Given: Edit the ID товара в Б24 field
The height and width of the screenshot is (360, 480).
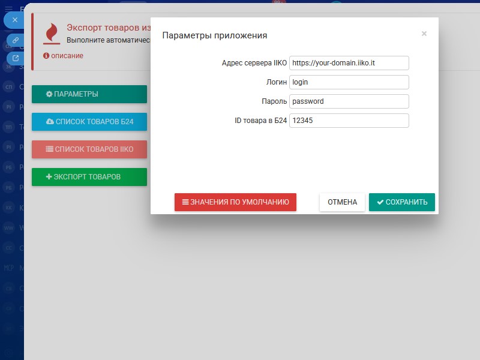Looking at the screenshot, I should pos(349,121).
